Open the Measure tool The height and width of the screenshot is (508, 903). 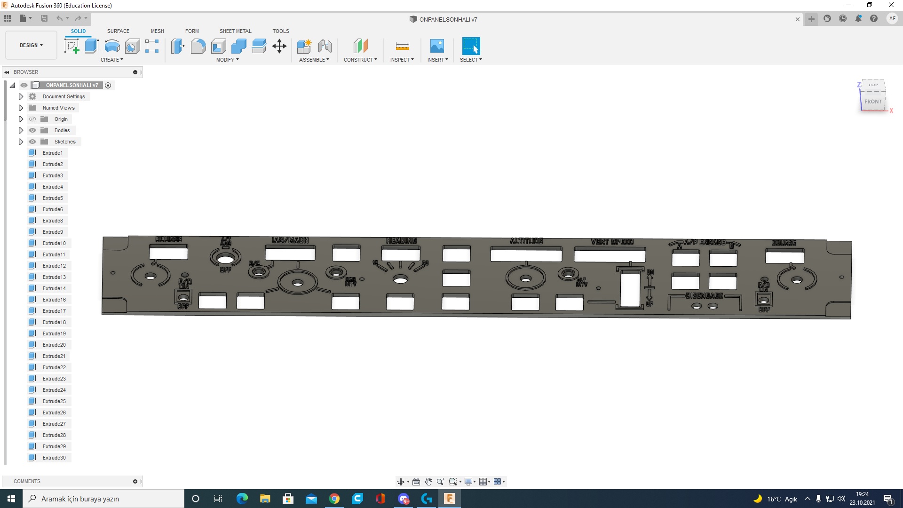pos(402,46)
